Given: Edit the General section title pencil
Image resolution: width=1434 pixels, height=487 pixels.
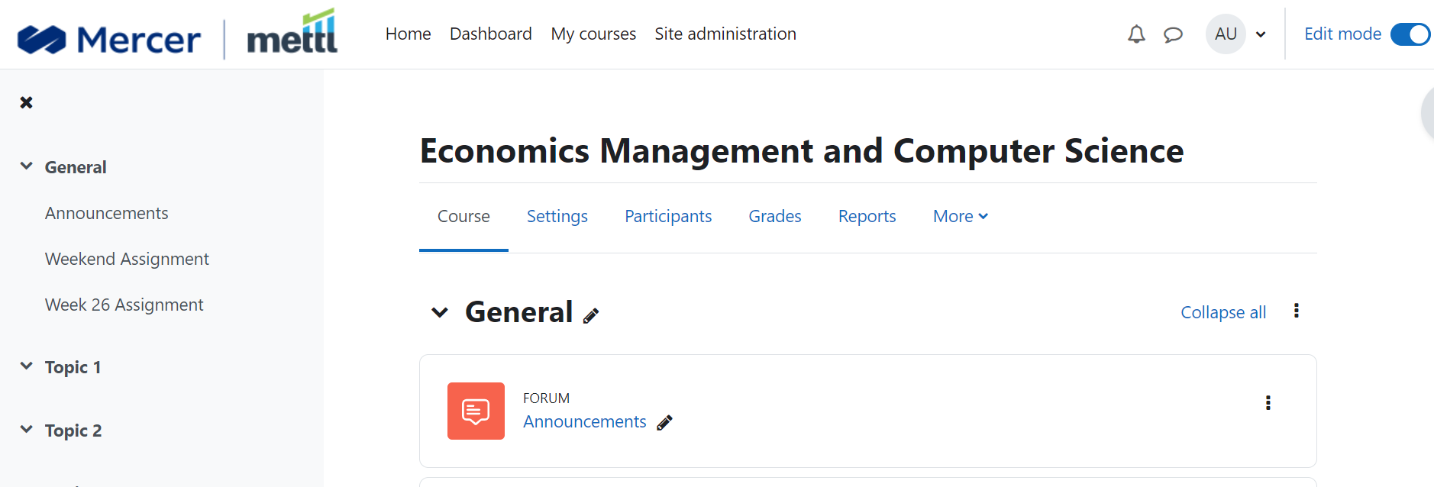Looking at the screenshot, I should [591, 315].
